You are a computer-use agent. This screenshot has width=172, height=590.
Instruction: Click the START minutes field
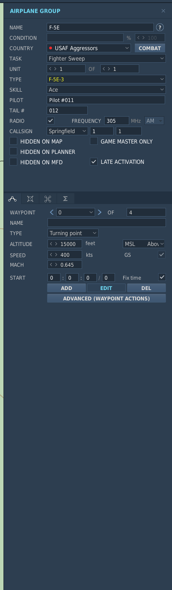(72, 277)
